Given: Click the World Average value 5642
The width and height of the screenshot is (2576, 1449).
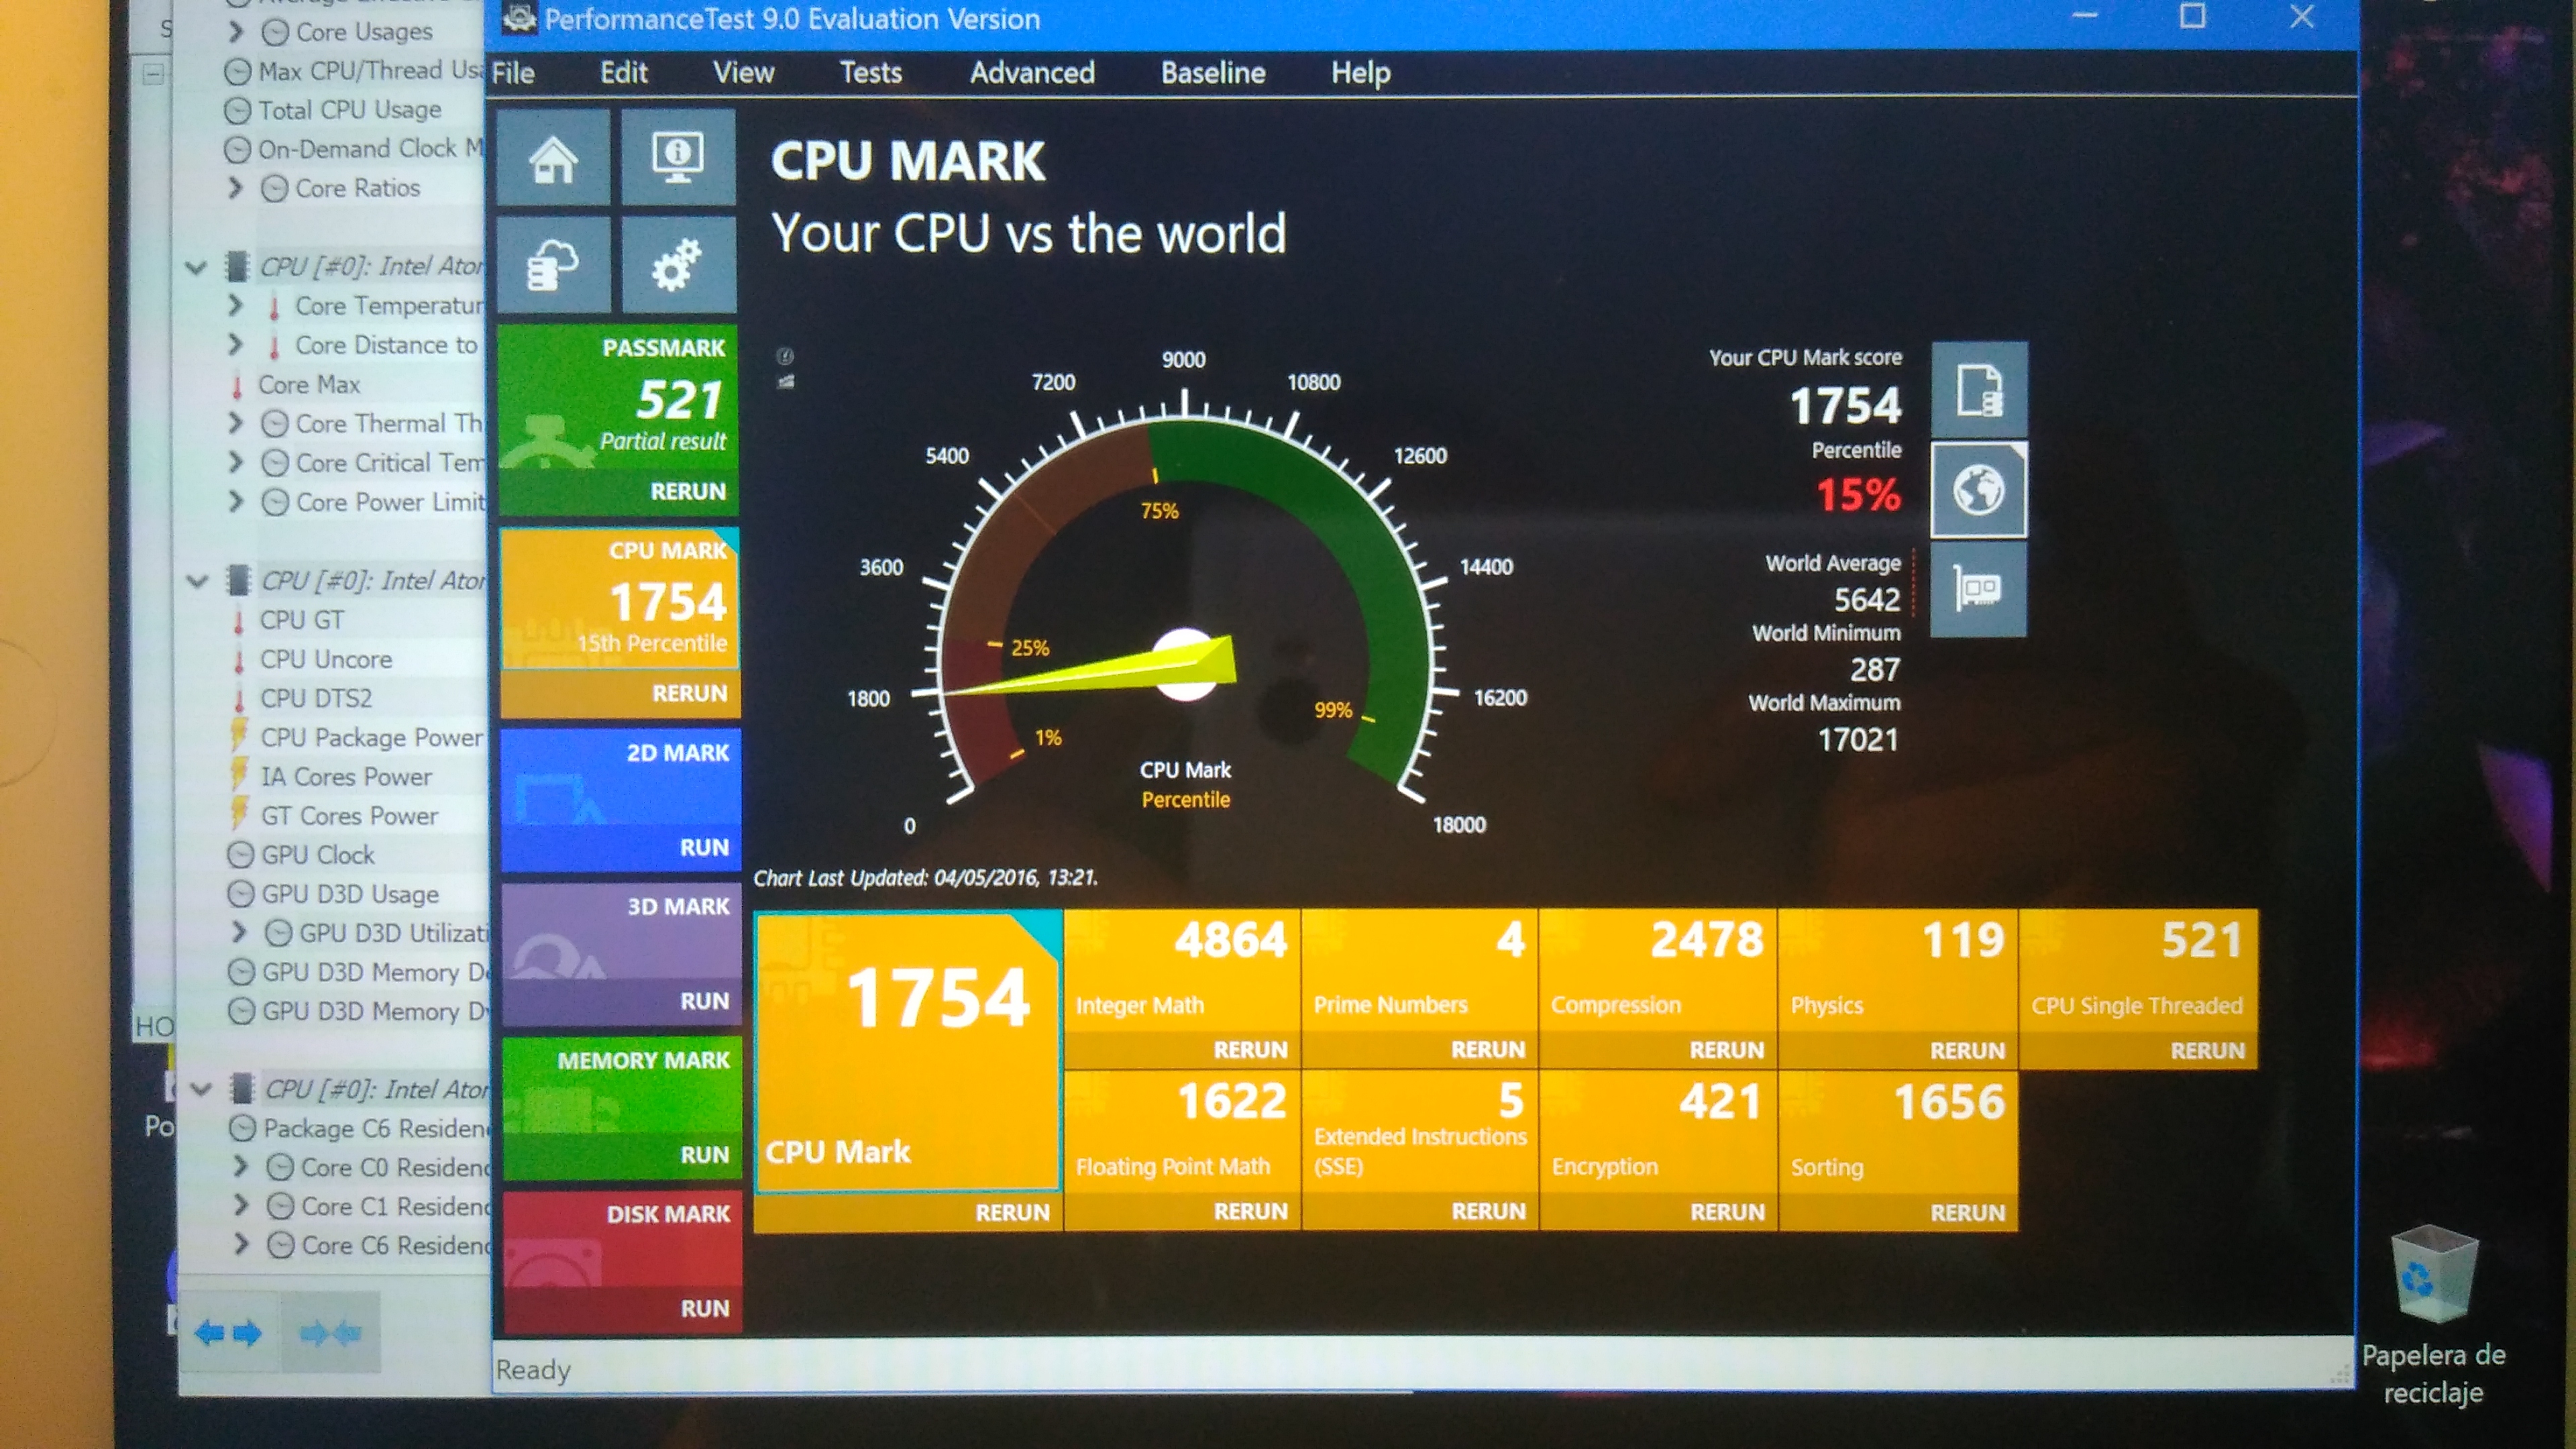Looking at the screenshot, I should pyautogui.click(x=1867, y=599).
